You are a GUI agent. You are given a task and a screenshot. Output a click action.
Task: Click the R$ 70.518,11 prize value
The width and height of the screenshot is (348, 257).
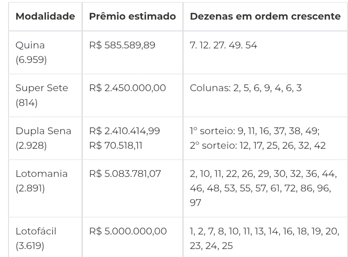[116, 145]
